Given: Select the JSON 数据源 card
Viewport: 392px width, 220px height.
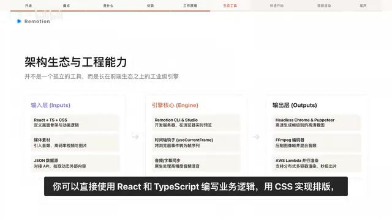Looking at the screenshot, I should 75,163.
